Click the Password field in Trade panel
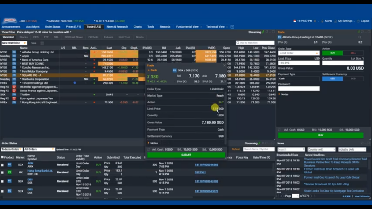Viewport: 372px width, 209px height. (299, 89)
